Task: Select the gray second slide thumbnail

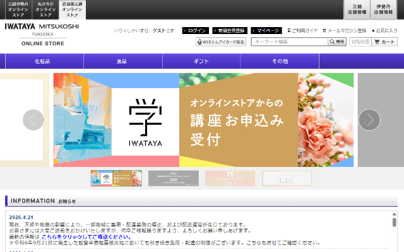Action: 174,178
